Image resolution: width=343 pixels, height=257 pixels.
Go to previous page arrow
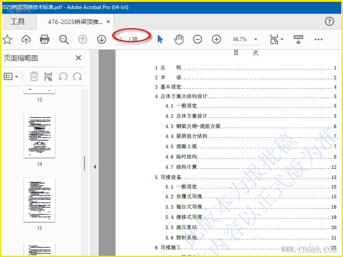pos(83,39)
